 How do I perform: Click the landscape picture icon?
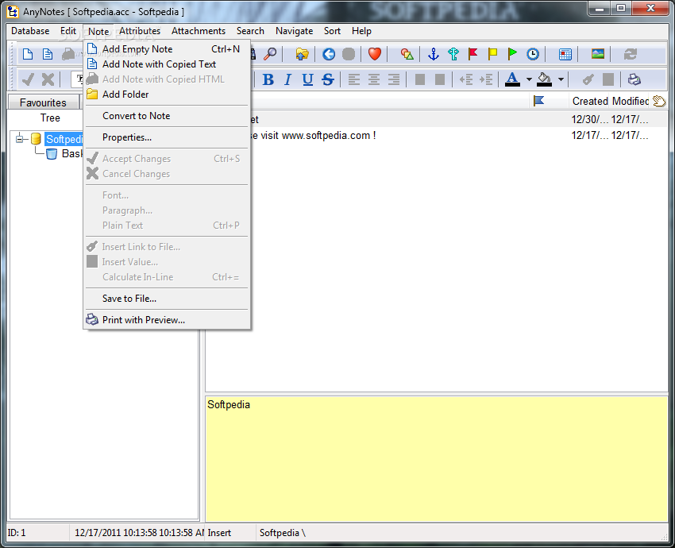[598, 54]
